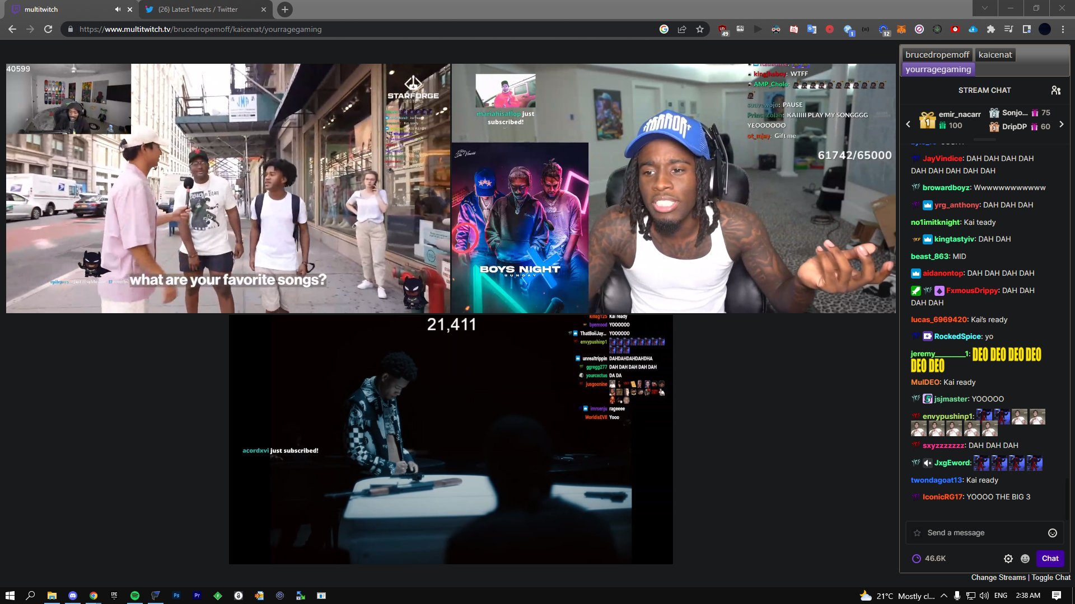Expand hidden system tray icons
1075x604 pixels.
[x=944, y=596]
